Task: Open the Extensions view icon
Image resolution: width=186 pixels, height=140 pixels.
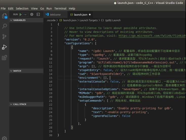Action: (x=5, y=57)
